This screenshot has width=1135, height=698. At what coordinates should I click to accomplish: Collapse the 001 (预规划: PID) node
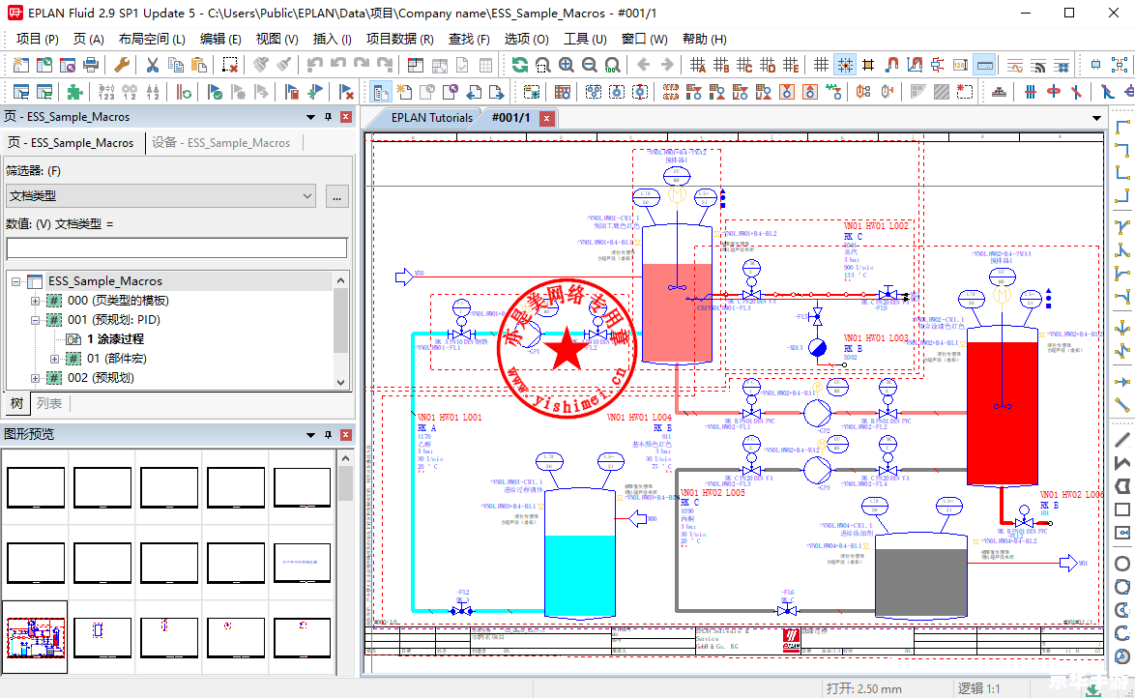tap(35, 320)
